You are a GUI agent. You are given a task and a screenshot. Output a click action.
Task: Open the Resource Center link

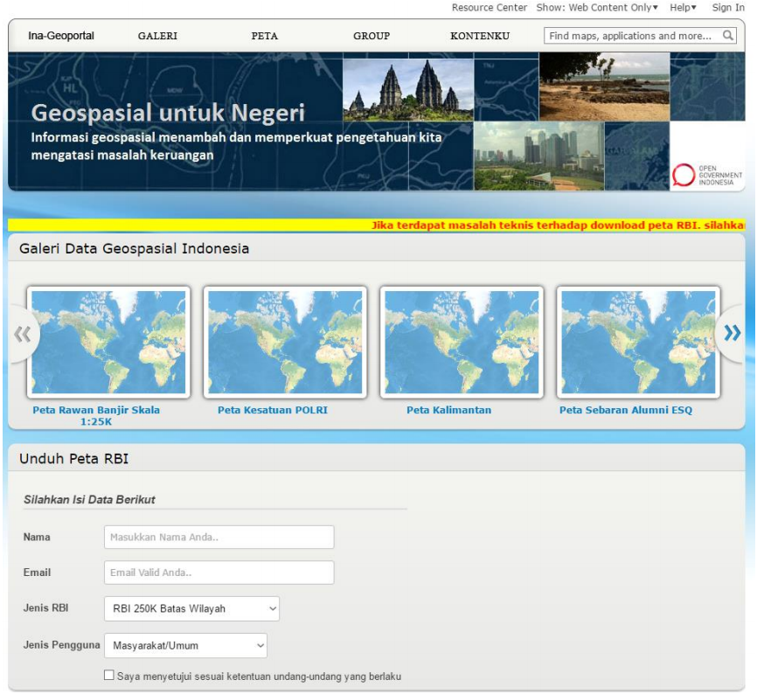490,7
